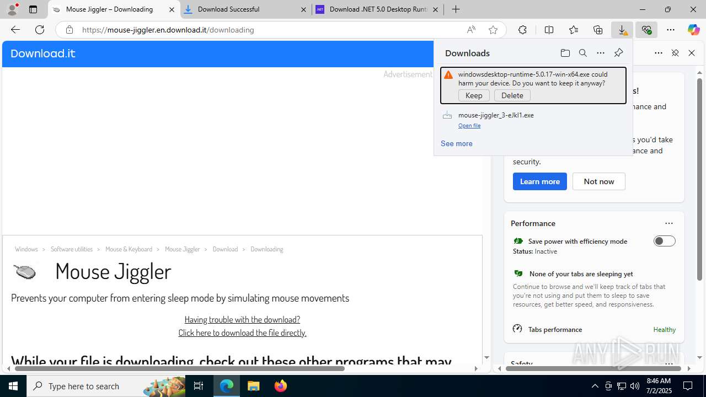Open the profile avatar icon
The image size is (706, 397).
point(12,9)
